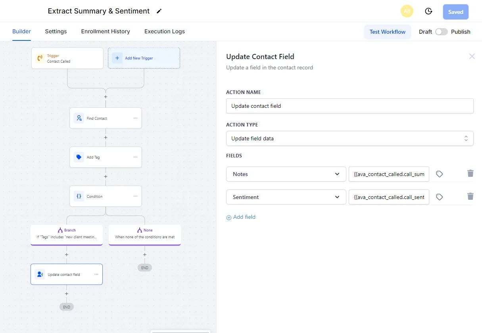Select the Contact Called trigger node
This screenshot has width=482, height=333.
[67, 58]
